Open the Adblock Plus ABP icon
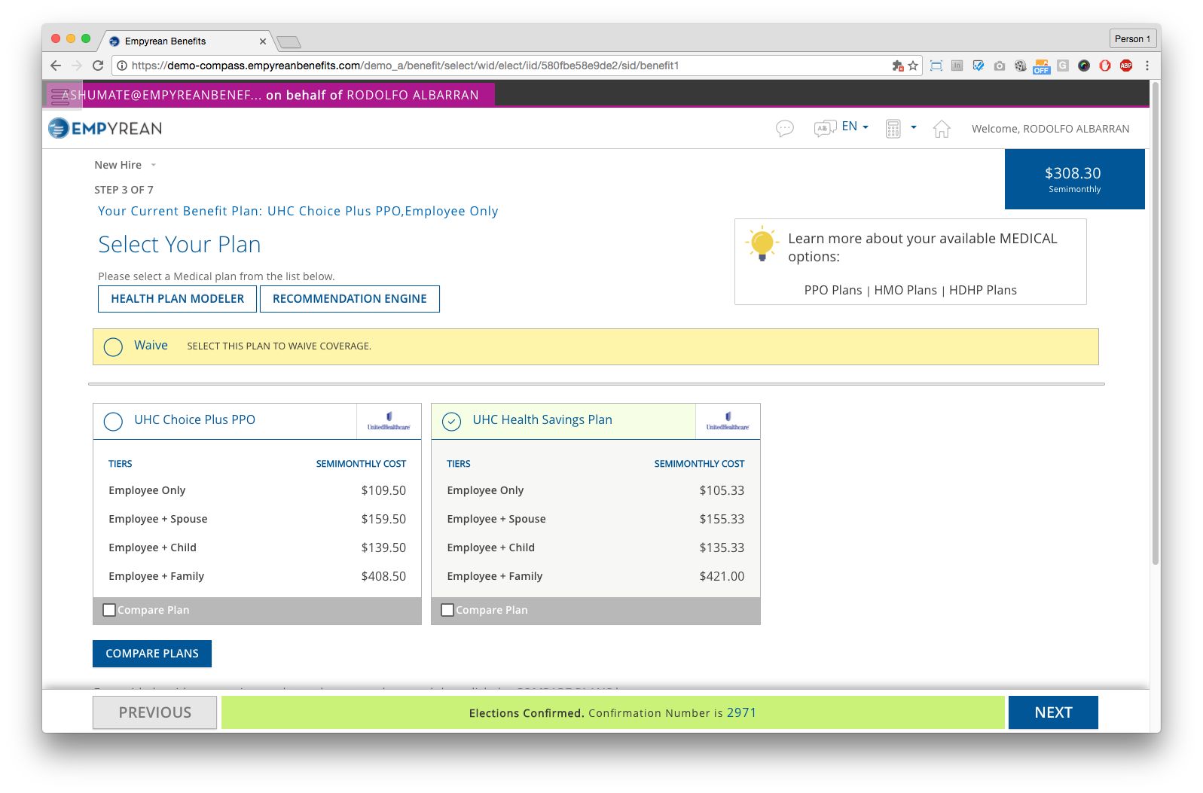The width and height of the screenshot is (1203, 793). tap(1126, 66)
